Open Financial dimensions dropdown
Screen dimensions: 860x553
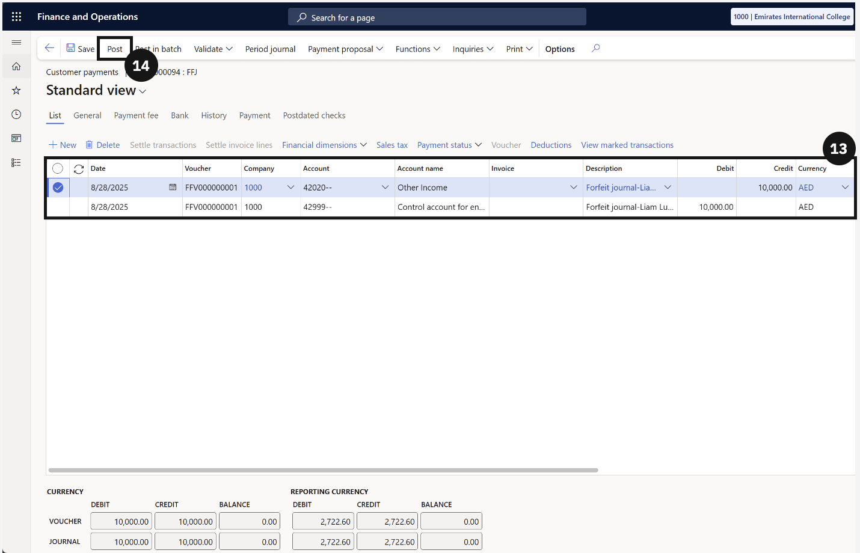[324, 145]
